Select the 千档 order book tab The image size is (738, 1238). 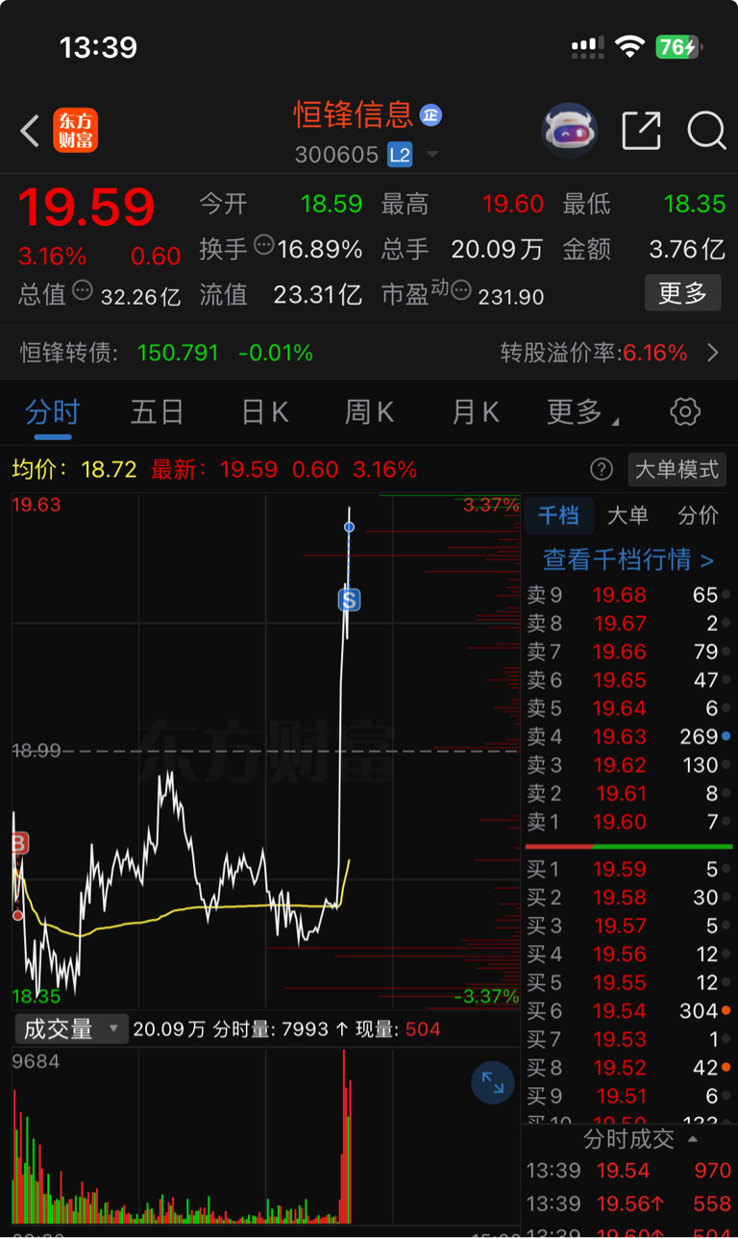coord(557,515)
